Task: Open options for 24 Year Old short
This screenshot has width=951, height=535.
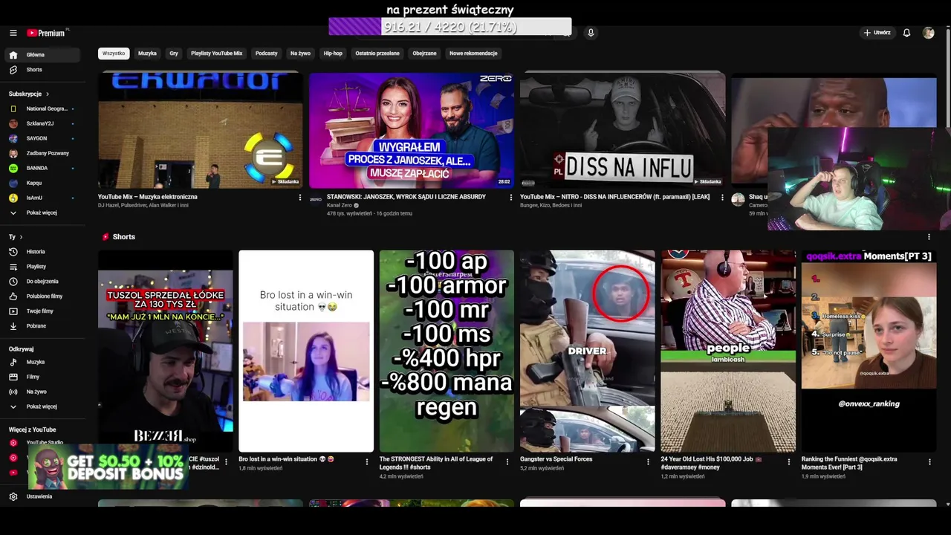Action: (789, 461)
